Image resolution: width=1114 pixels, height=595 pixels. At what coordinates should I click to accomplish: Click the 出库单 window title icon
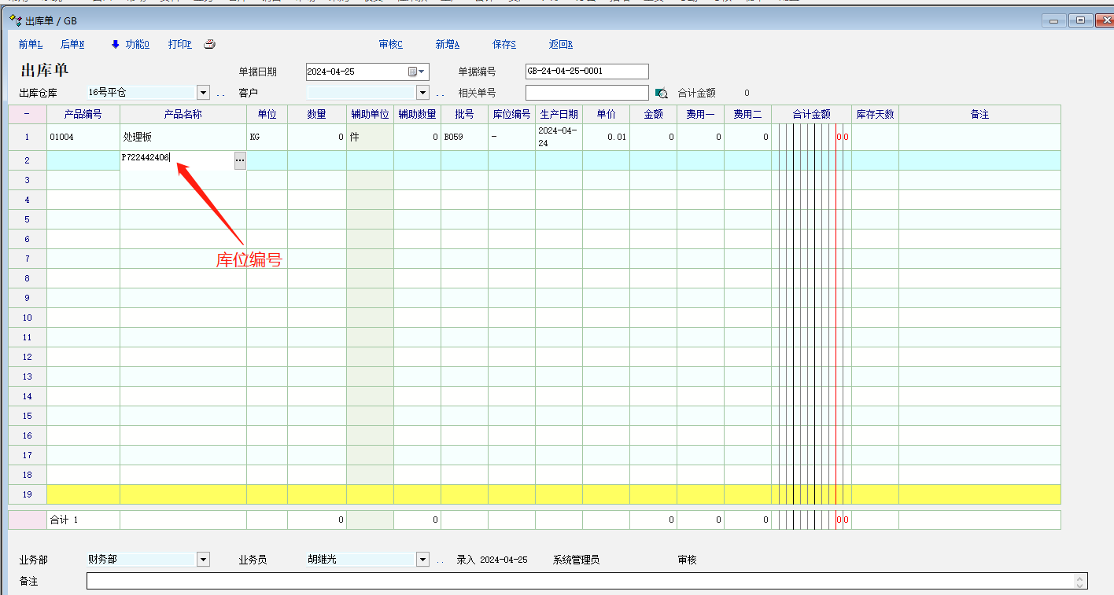point(15,20)
